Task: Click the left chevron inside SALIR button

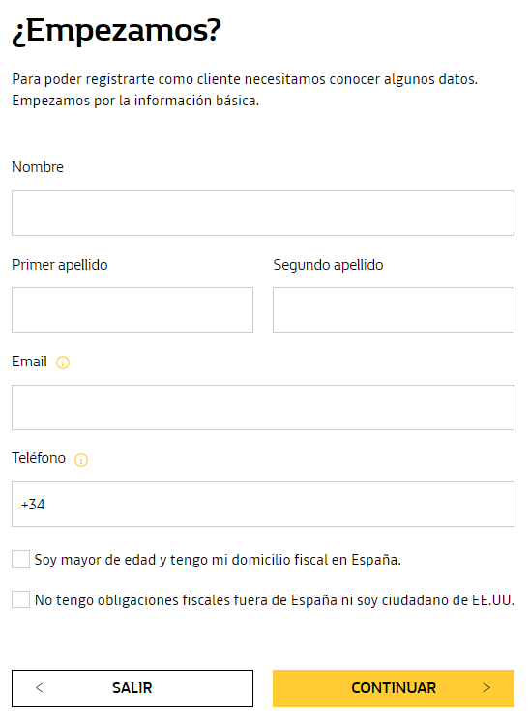Action: [40, 687]
